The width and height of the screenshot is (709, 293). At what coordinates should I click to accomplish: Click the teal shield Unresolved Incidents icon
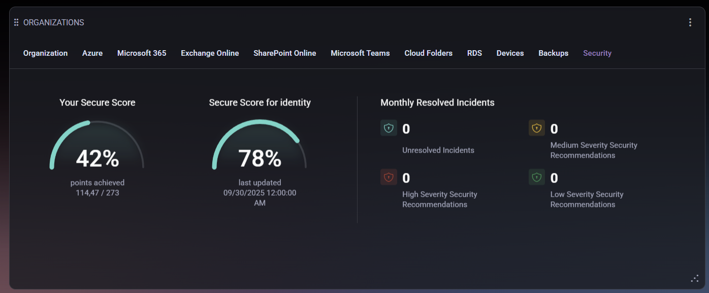[389, 128]
